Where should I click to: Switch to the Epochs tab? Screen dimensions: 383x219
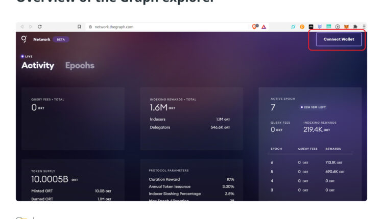[x=80, y=65]
